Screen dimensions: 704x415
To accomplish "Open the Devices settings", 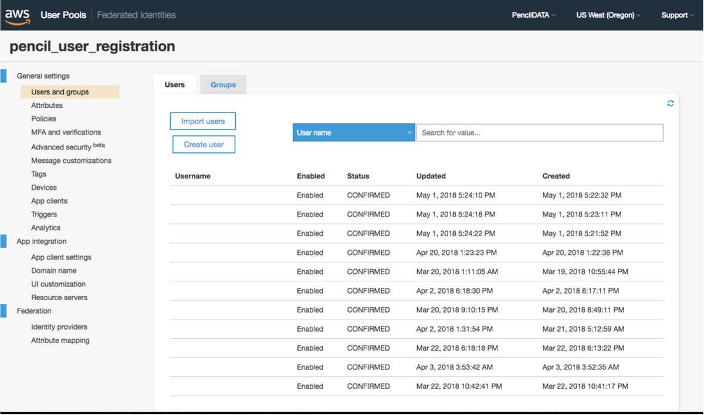I will [x=44, y=188].
